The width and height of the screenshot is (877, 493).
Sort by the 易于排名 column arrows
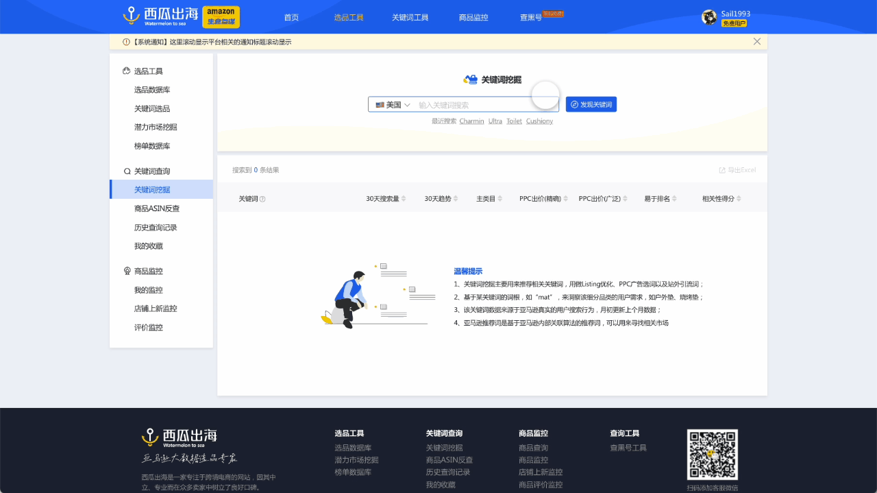[x=675, y=199]
